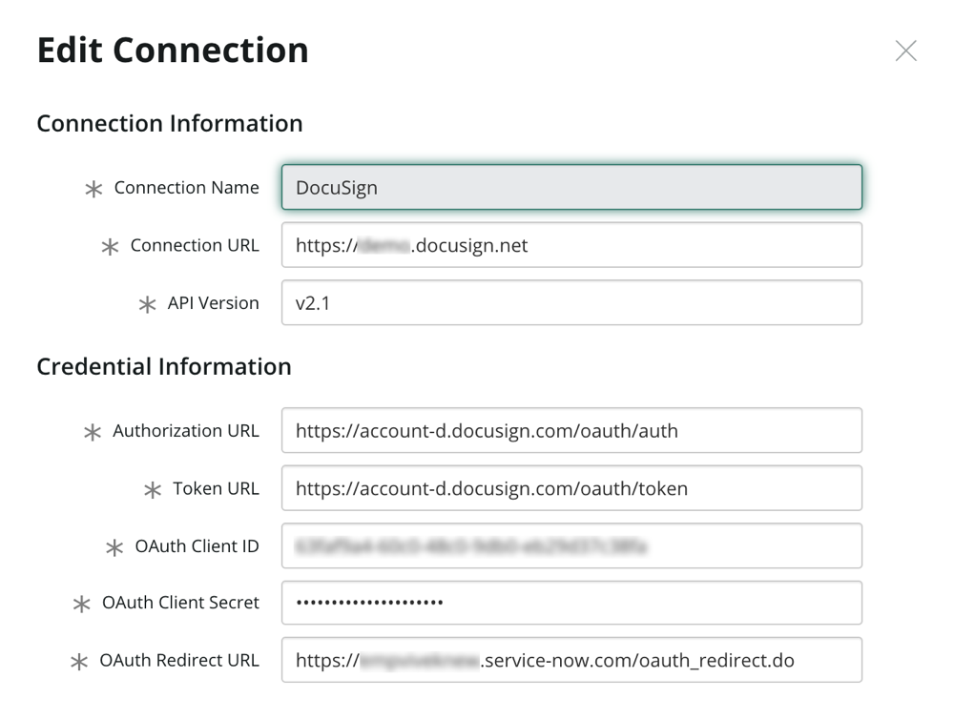
Task: Click the Authorization URL label
Action: (x=186, y=431)
